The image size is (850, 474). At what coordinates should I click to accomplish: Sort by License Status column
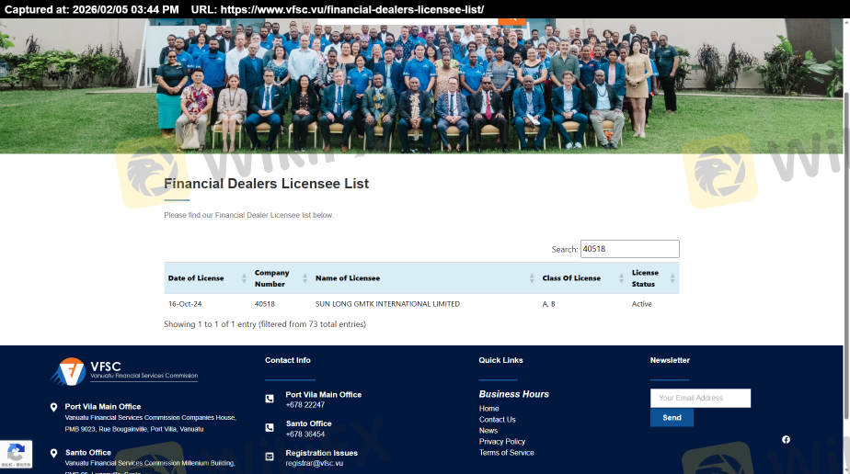point(653,278)
